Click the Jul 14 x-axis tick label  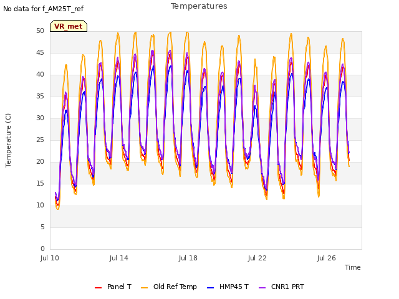coord(119,258)
